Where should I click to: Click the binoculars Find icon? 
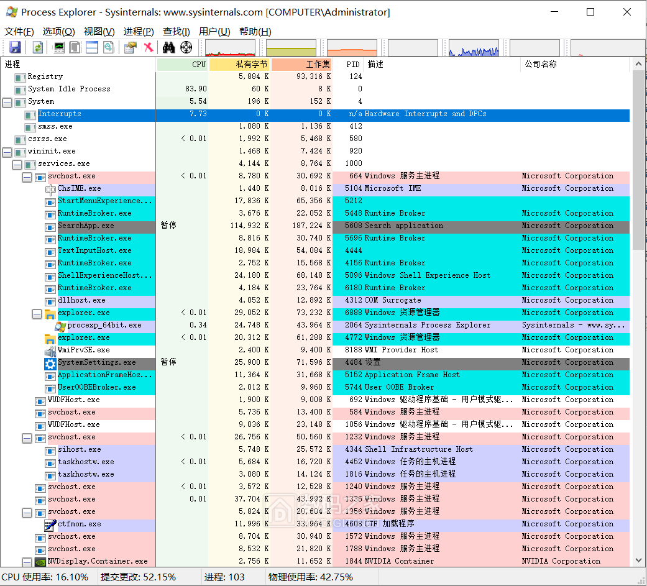point(168,47)
